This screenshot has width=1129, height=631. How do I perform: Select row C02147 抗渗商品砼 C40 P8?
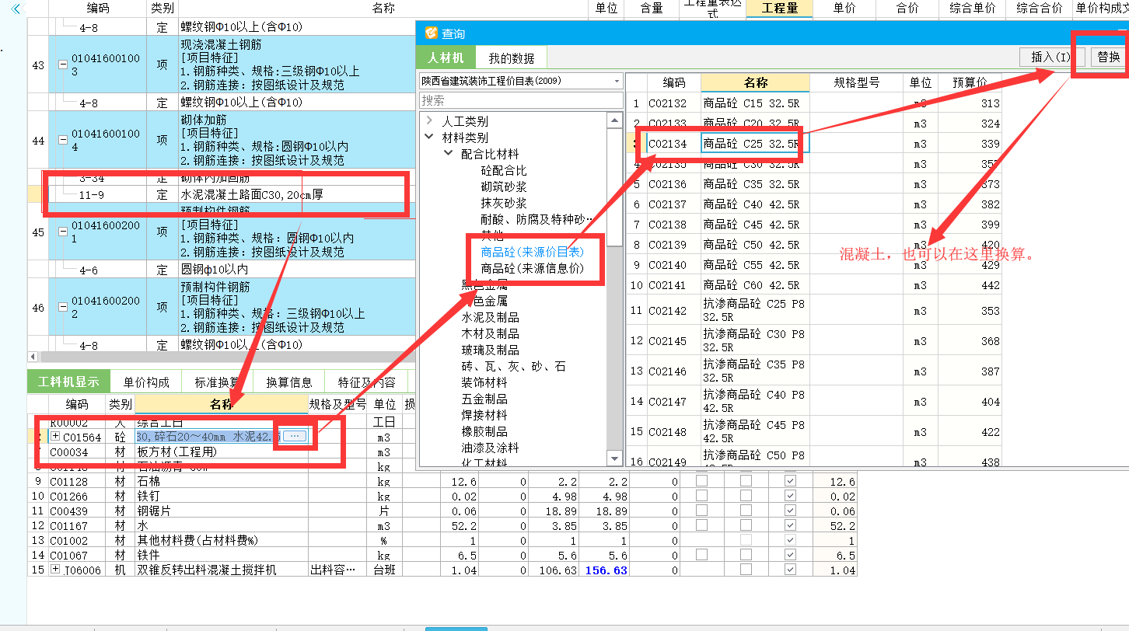pos(814,401)
